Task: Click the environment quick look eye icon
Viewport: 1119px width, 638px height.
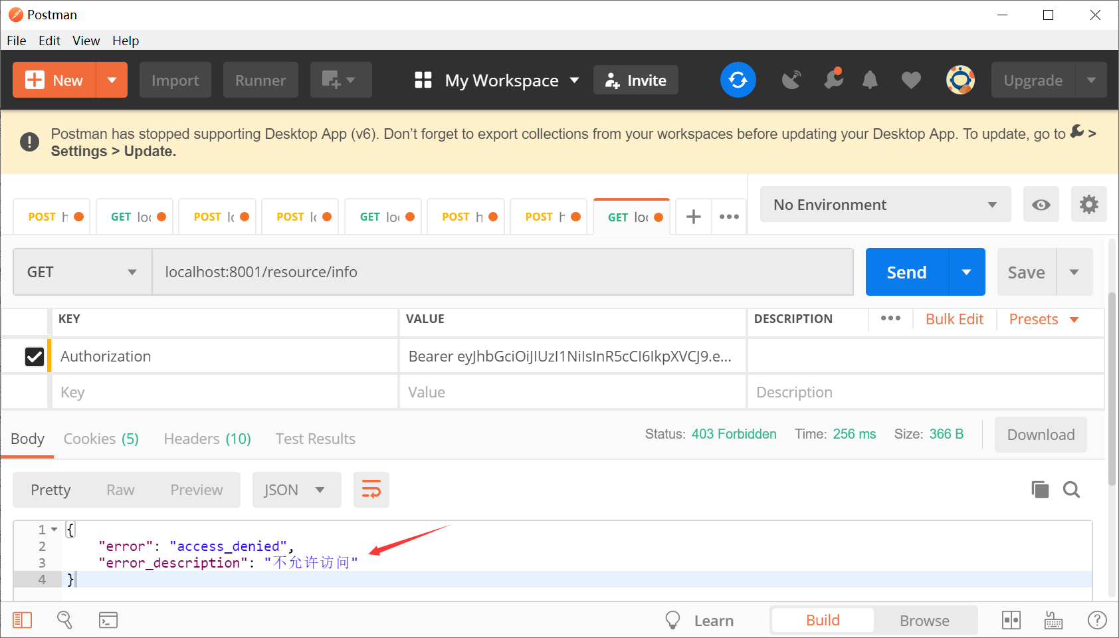Action: [1041, 204]
